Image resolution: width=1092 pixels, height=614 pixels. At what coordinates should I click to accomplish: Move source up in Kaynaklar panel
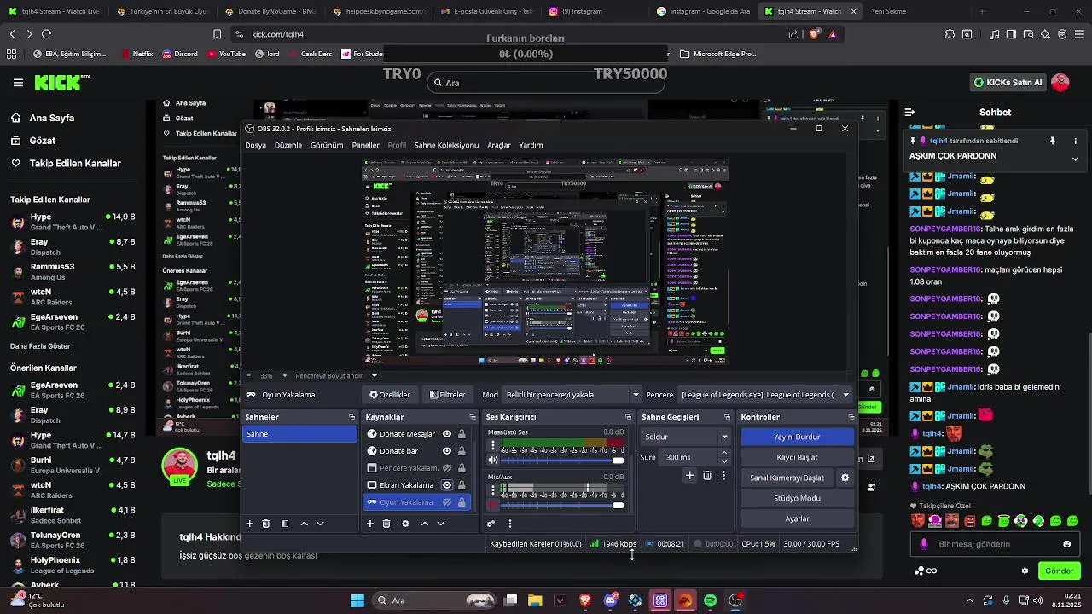[x=424, y=524]
